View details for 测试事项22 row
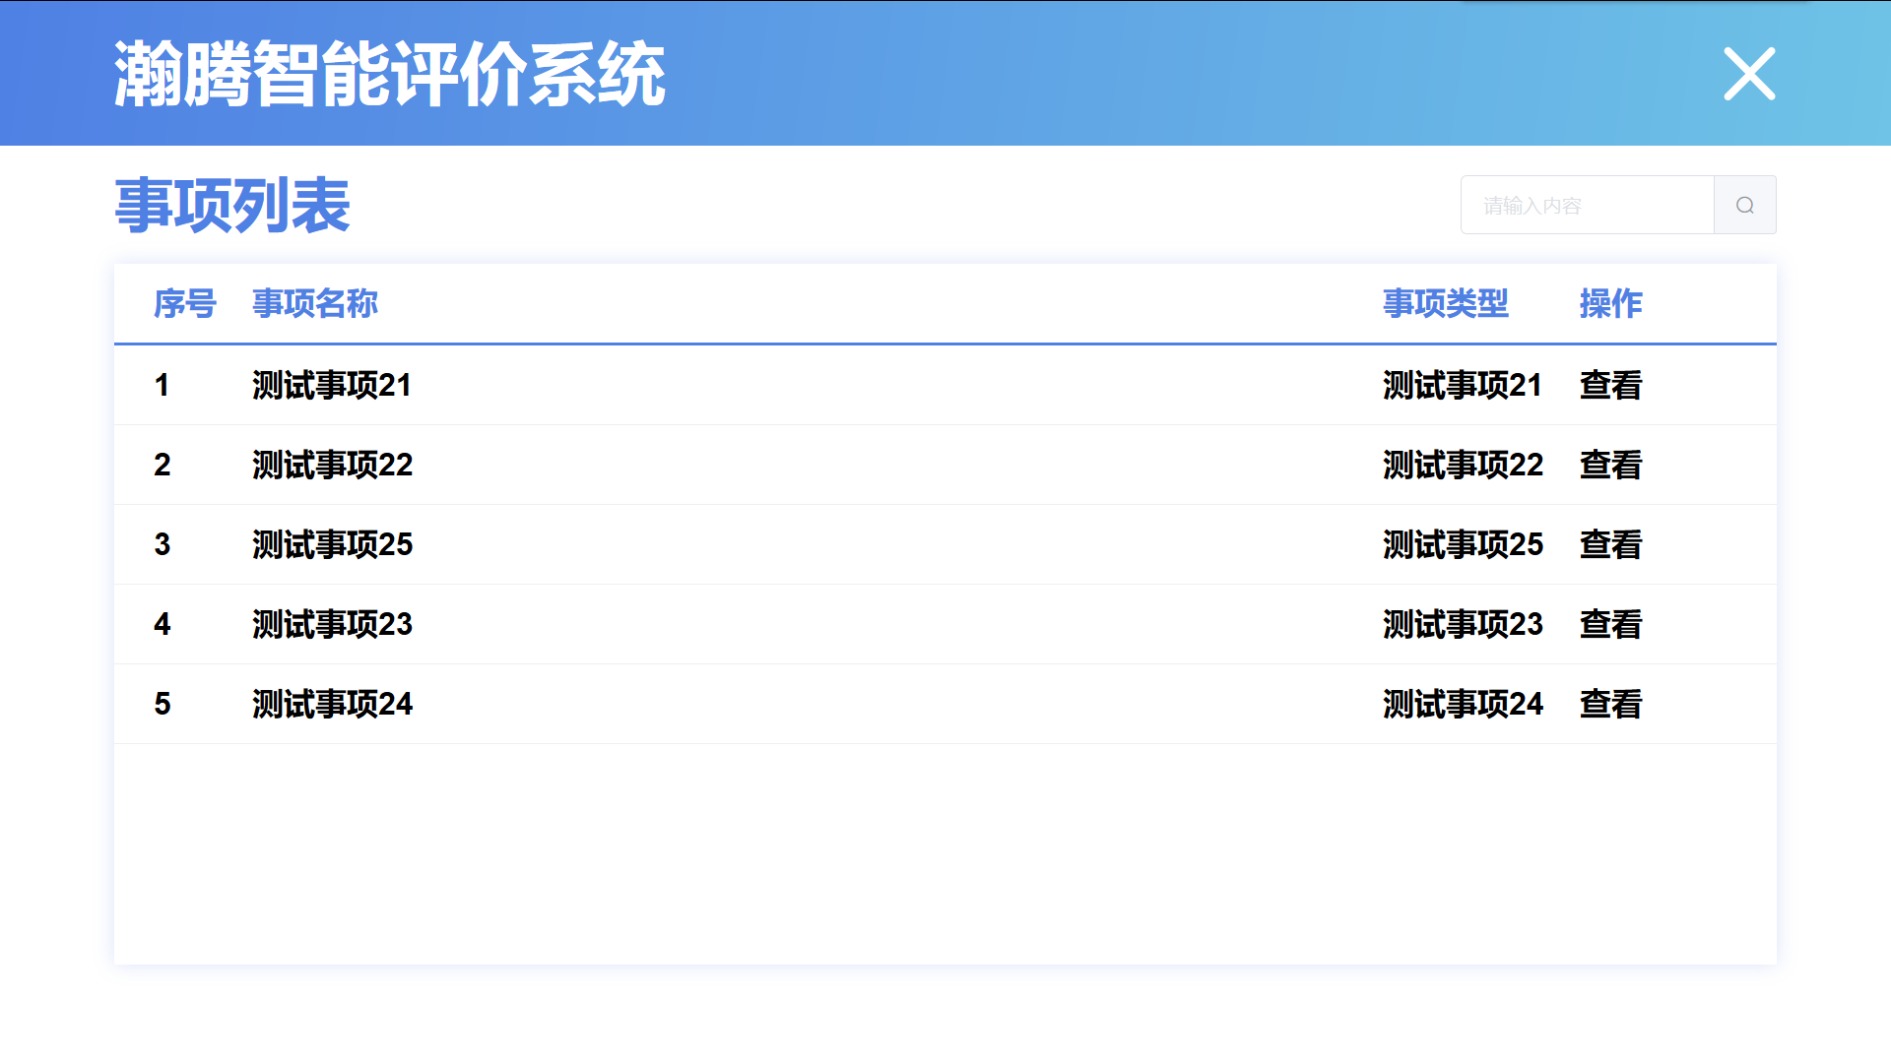Image resolution: width=1891 pixels, height=1063 pixels. point(1610,465)
